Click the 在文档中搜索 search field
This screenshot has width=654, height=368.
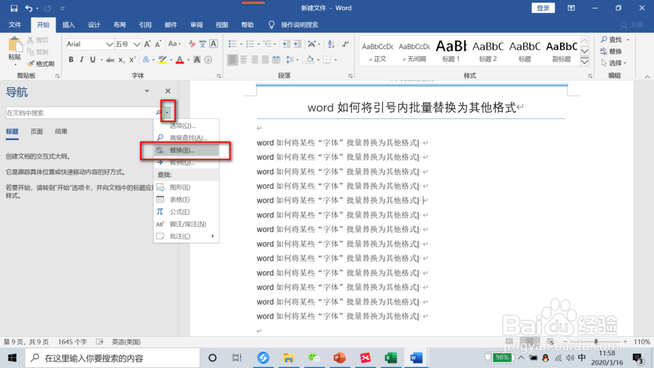point(80,112)
